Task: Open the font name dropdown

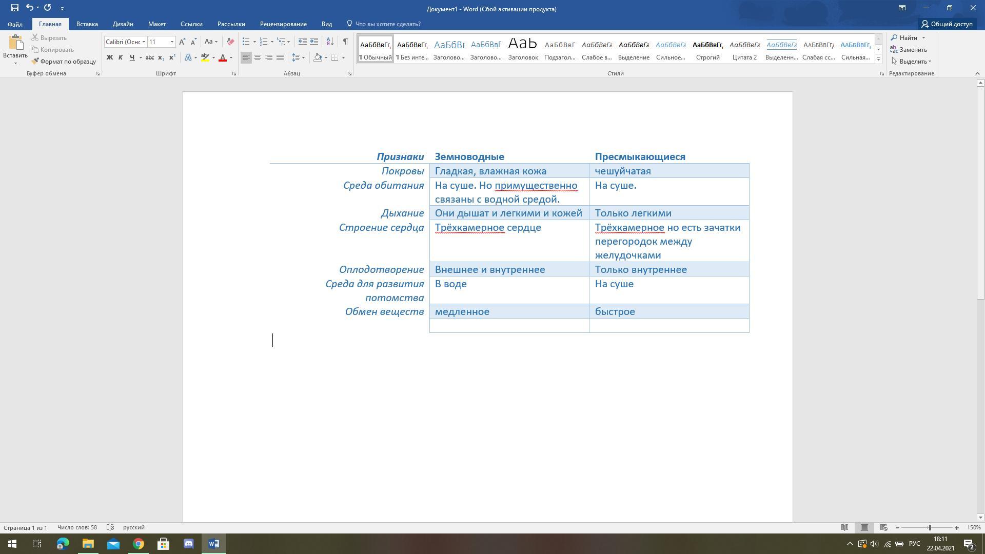Action: point(144,42)
